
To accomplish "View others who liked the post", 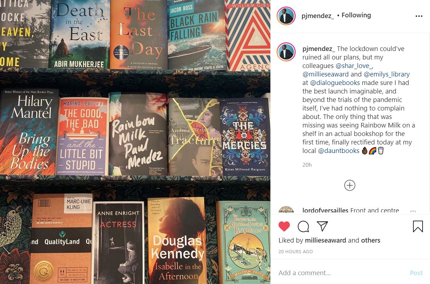I will coord(371,240).
